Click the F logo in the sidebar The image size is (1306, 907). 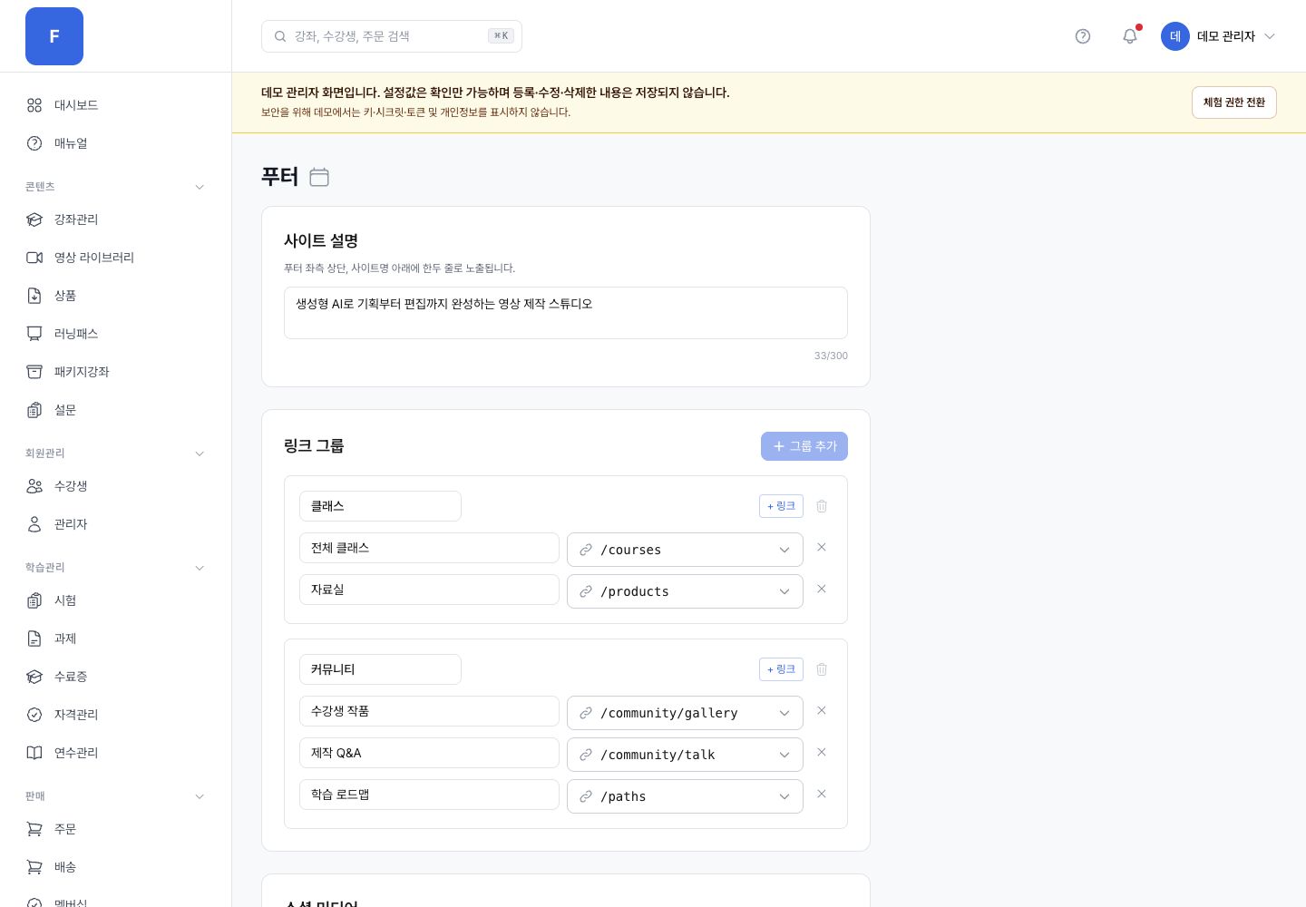pos(54,36)
